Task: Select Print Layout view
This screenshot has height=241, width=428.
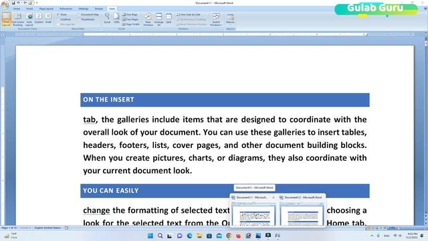Action: tap(6, 19)
